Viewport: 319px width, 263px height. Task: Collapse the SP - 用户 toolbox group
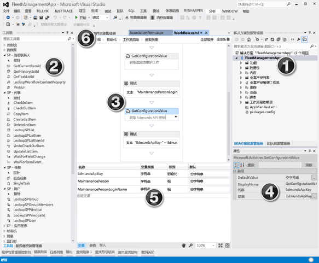click(x=4, y=189)
